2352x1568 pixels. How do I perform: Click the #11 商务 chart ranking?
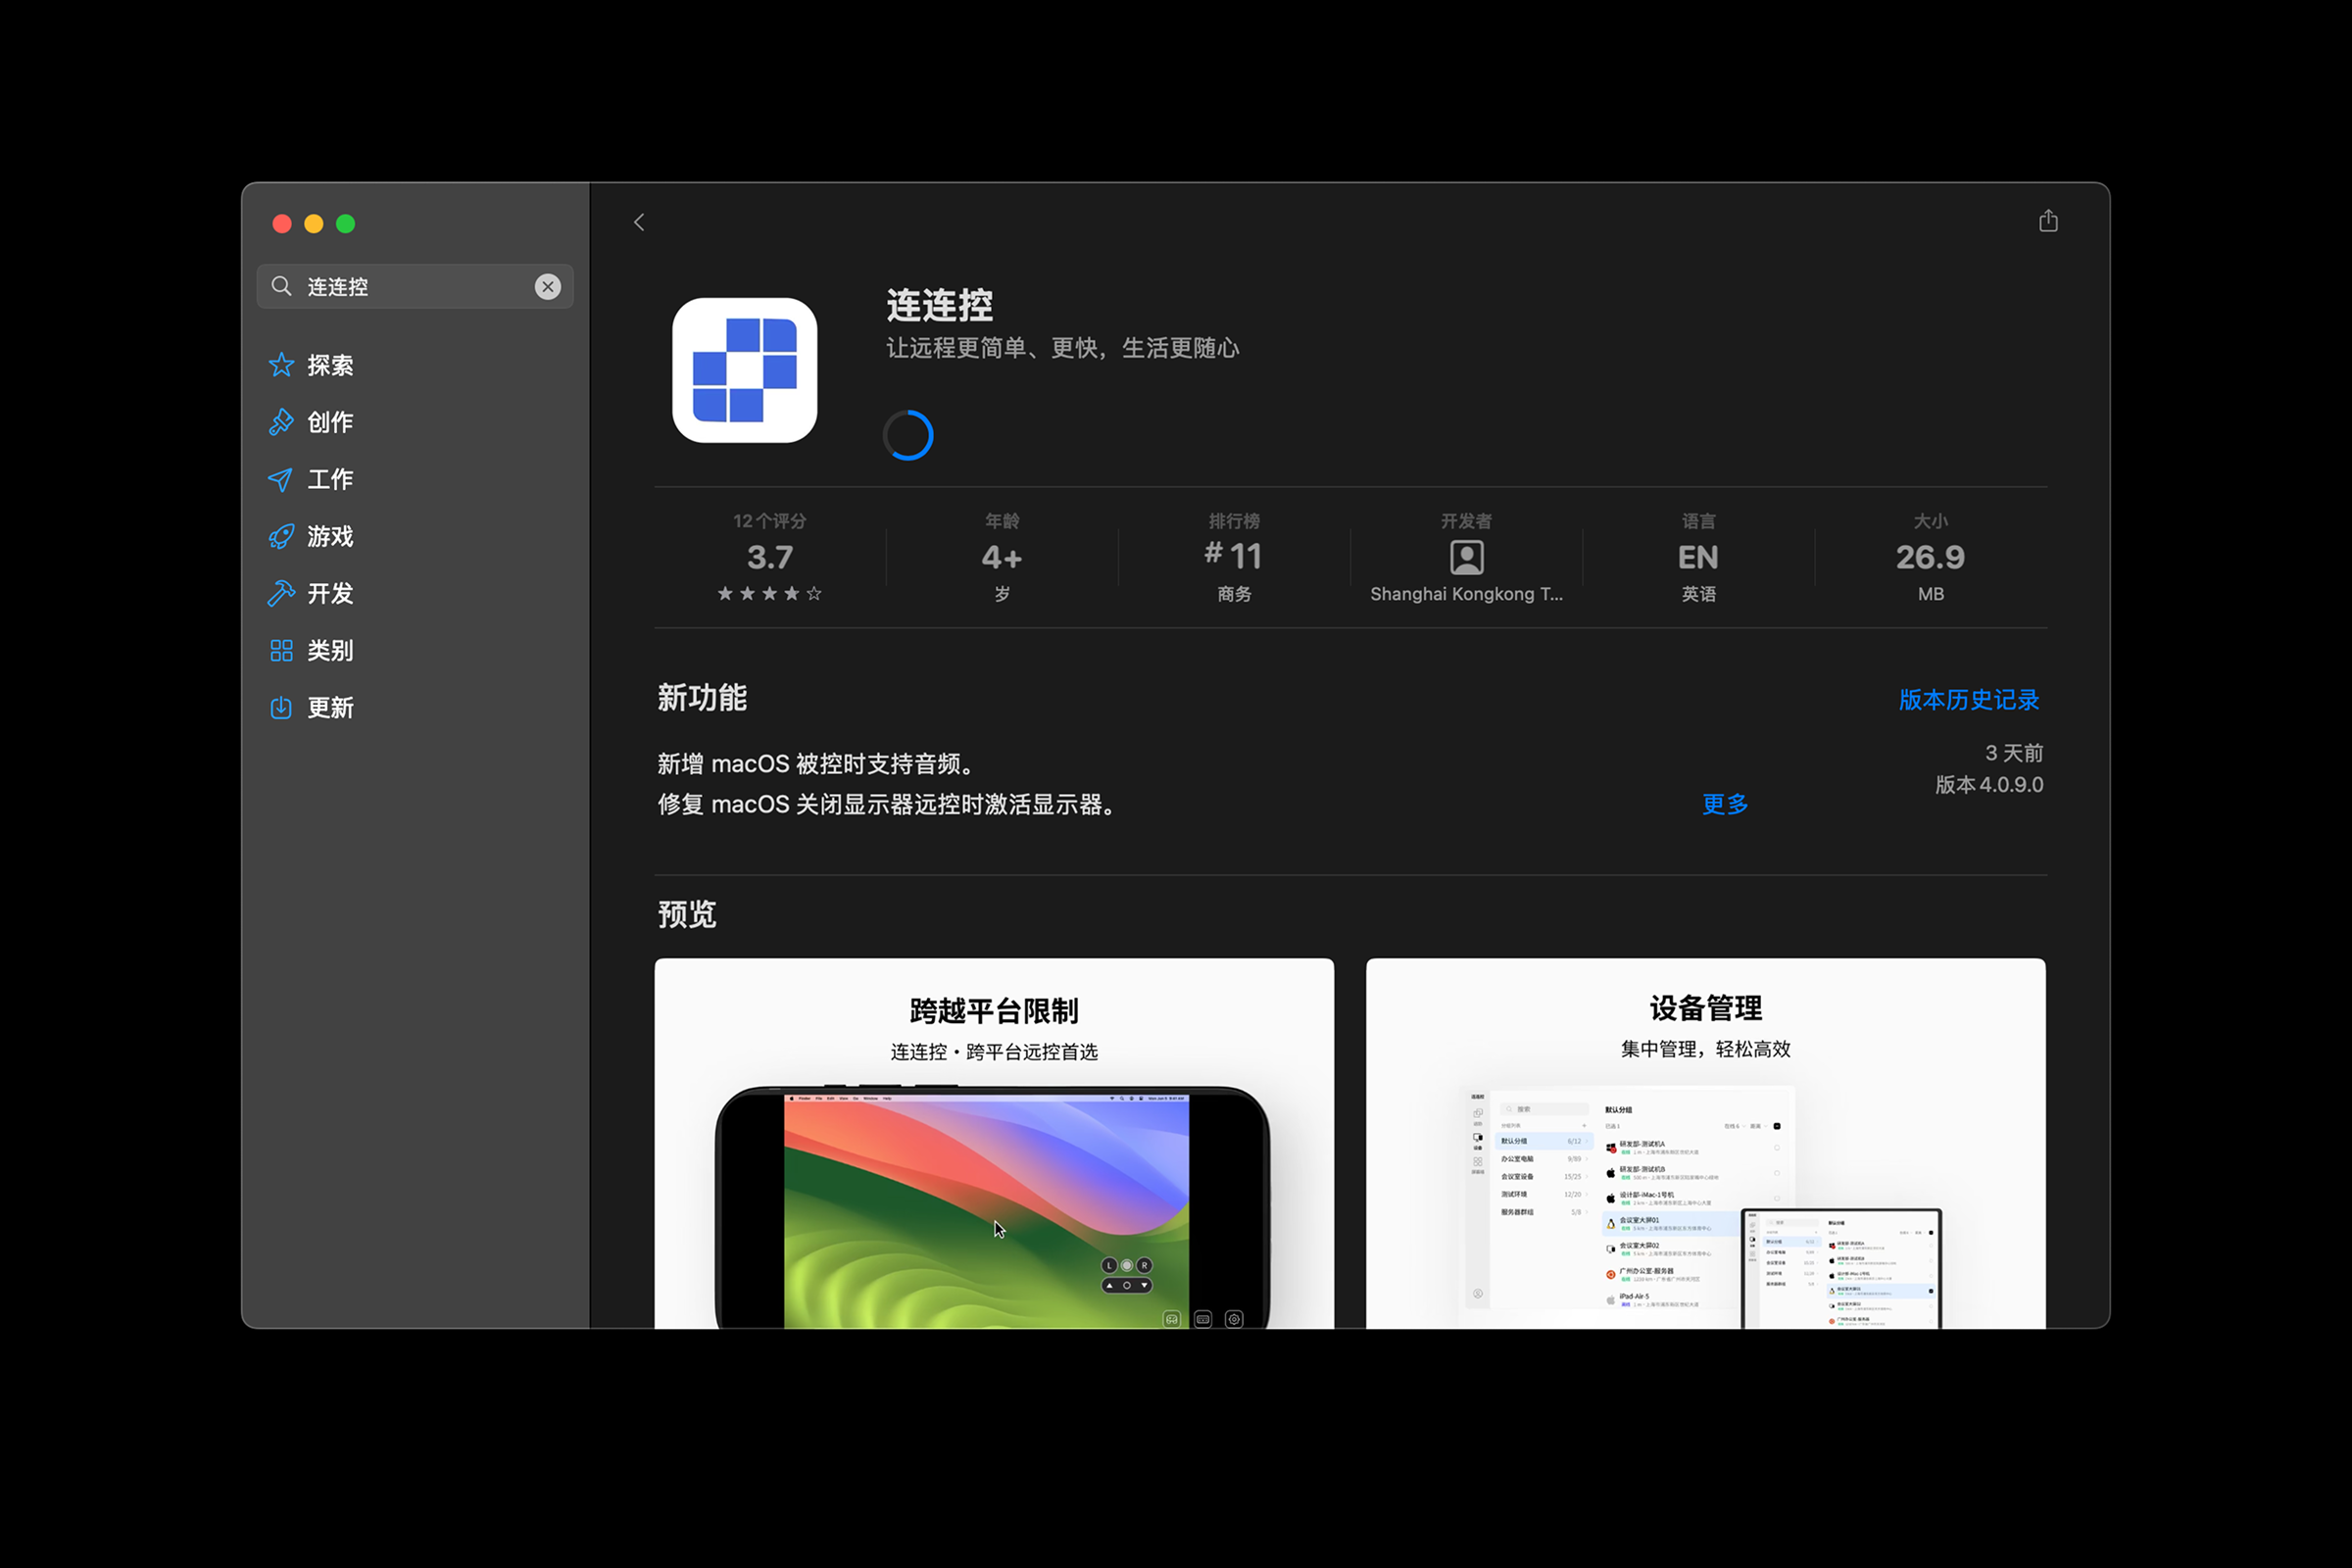(1234, 557)
